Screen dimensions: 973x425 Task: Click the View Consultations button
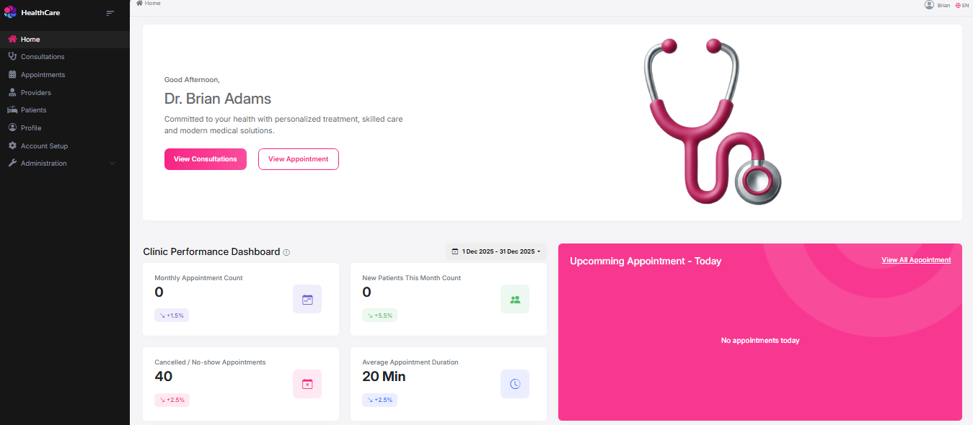206,159
